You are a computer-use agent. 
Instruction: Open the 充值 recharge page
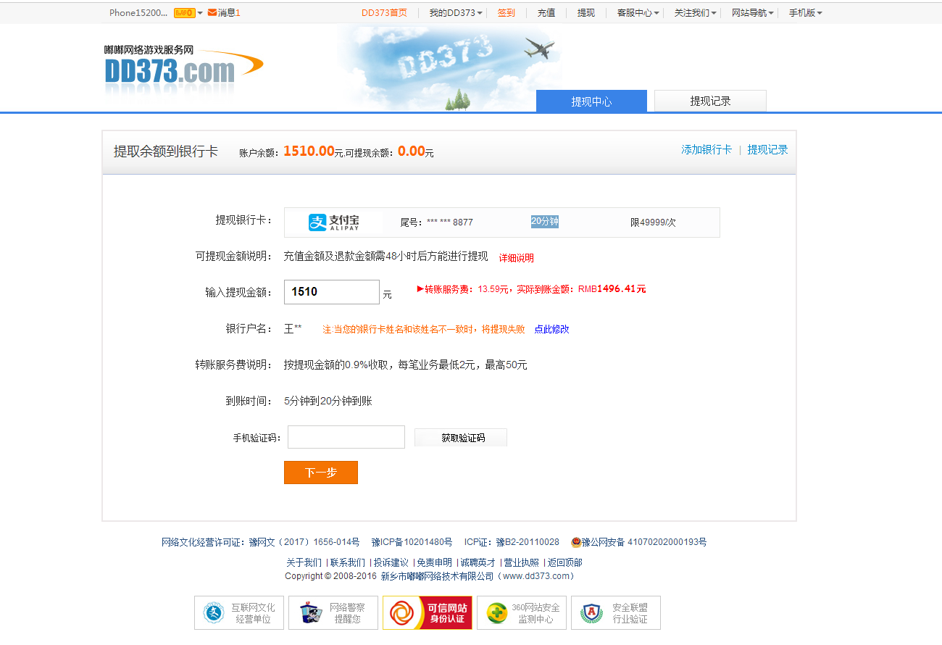click(546, 12)
